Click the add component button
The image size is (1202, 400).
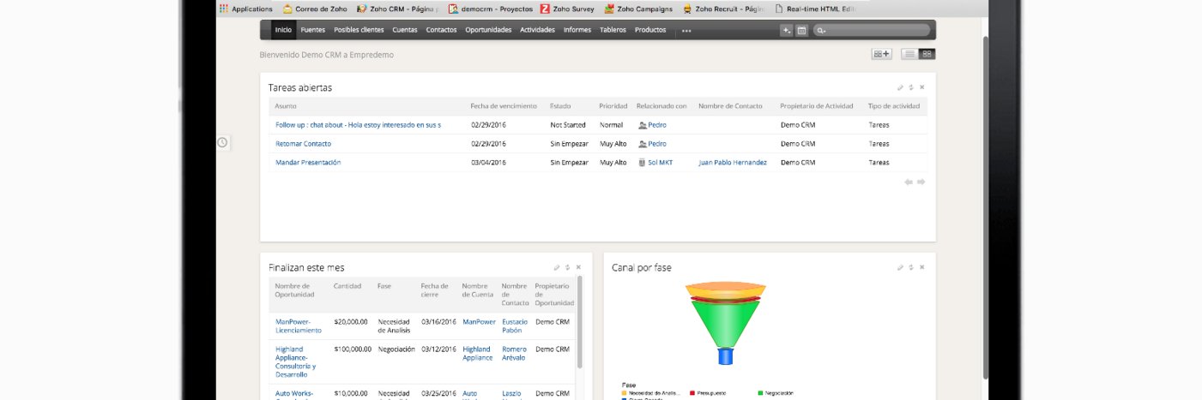click(x=881, y=54)
